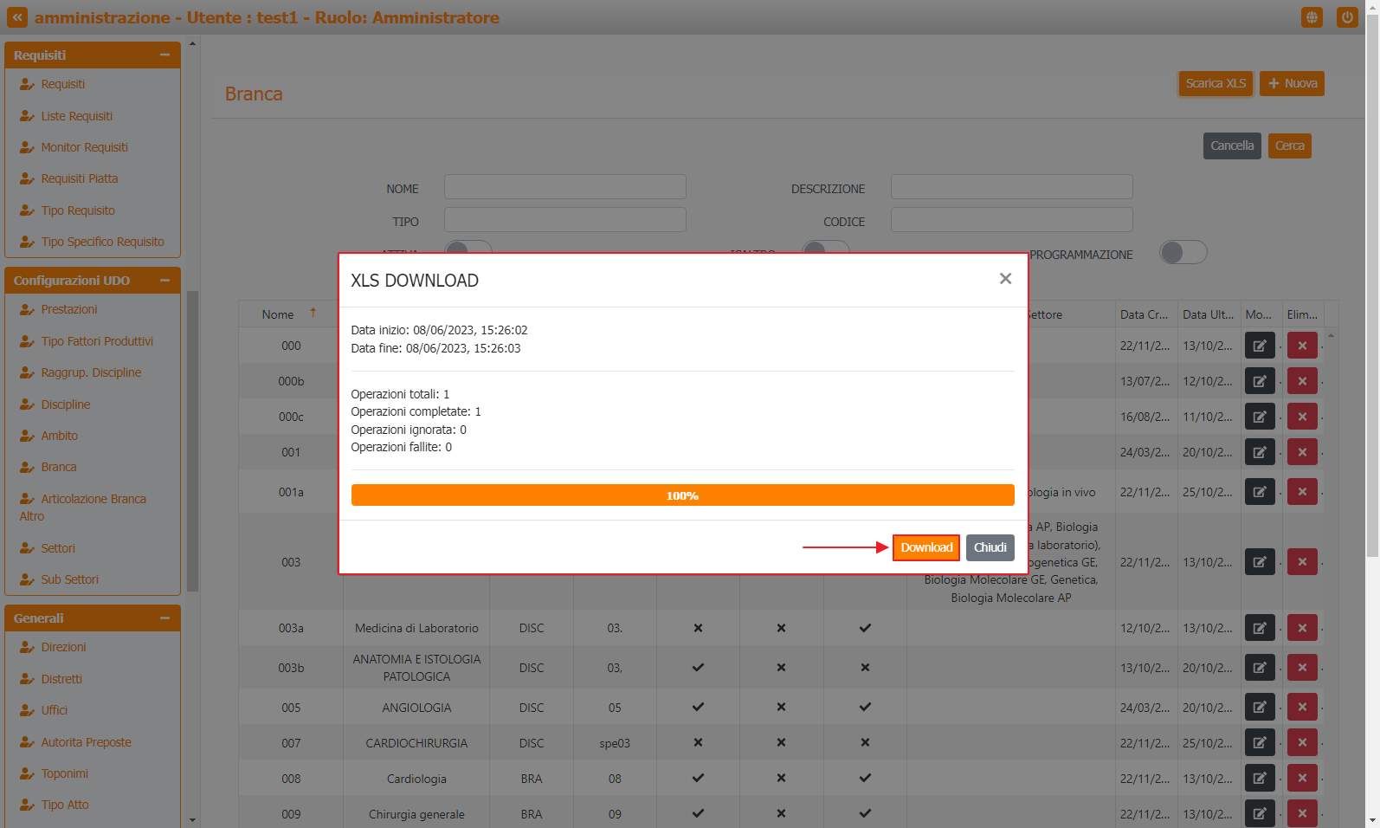Image resolution: width=1380 pixels, height=828 pixels.
Task: Click the globe language icon
Action: (x=1312, y=17)
